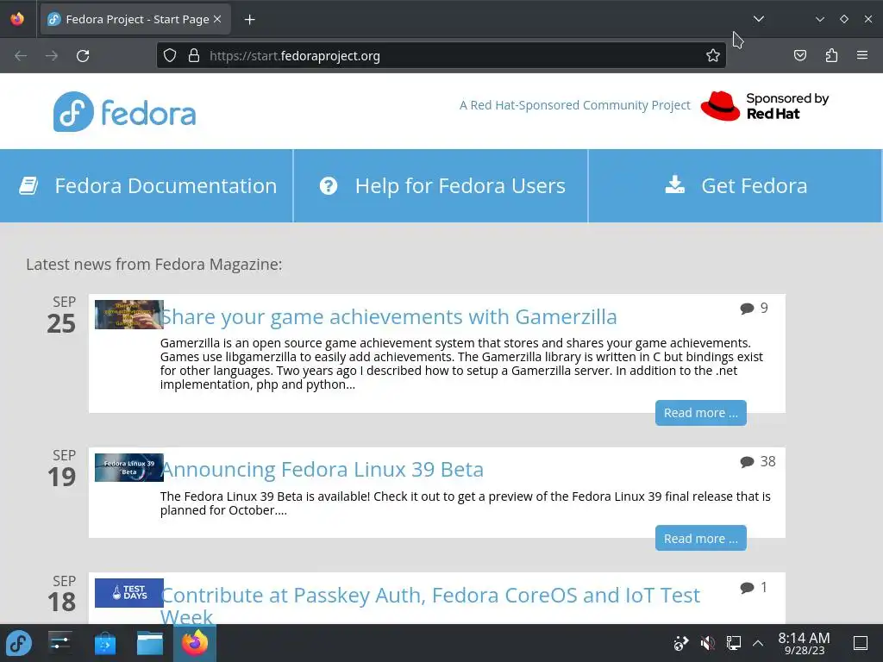The width and height of the screenshot is (883, 662).
Task: Open Help for Fedora Users
Action: pyautogui.click(x=441, y=186)
